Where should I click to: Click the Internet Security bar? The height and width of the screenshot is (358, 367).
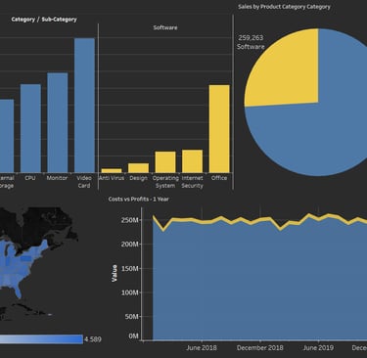coord(192,161)
